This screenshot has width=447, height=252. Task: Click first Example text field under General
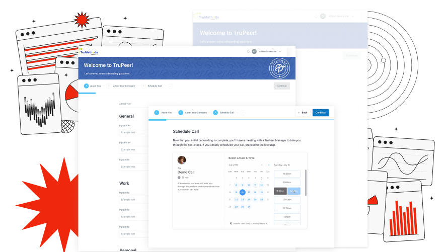pos(133,132)
